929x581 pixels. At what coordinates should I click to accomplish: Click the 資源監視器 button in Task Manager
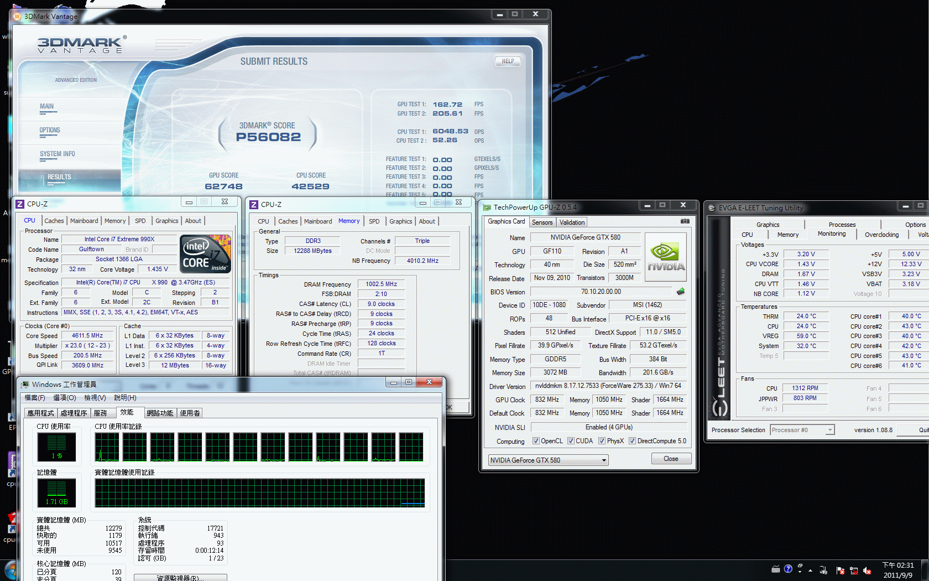(x=180, y=578)
